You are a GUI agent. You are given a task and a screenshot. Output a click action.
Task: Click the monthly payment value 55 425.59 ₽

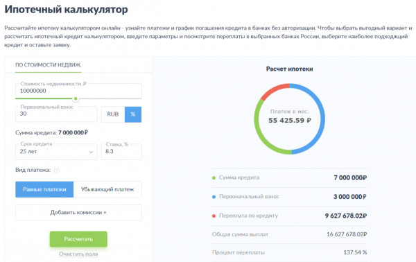pos(289,121)
